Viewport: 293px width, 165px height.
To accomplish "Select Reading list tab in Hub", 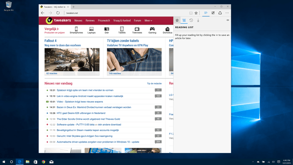I will (184, 20).
